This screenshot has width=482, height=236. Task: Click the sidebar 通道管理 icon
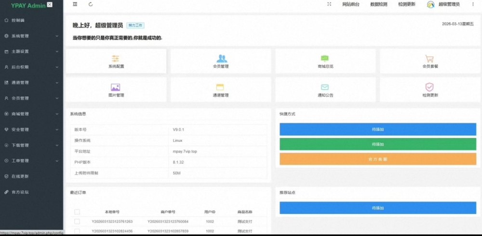click(6, 83)
